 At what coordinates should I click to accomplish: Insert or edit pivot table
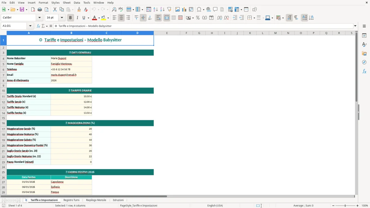tap(191, 10)
